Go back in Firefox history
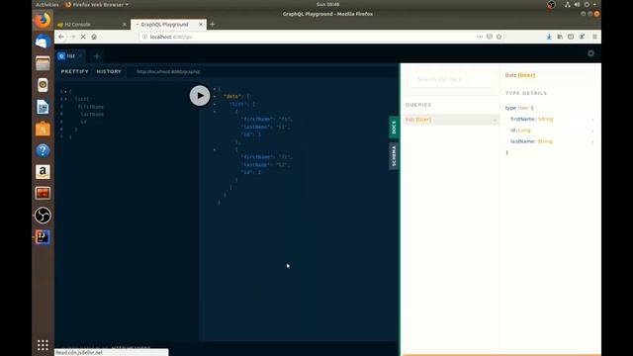Screen dimensions: 633x356 click(61, 37)
